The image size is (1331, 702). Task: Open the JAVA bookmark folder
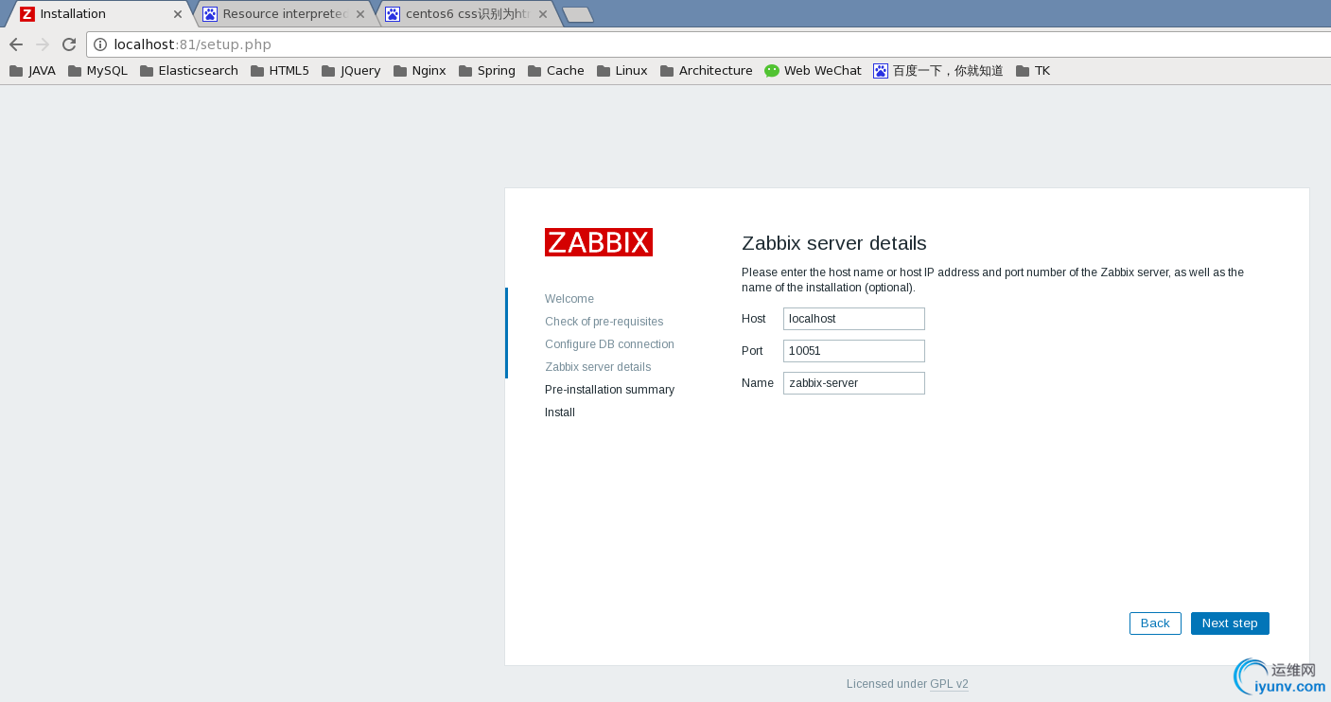32,71
